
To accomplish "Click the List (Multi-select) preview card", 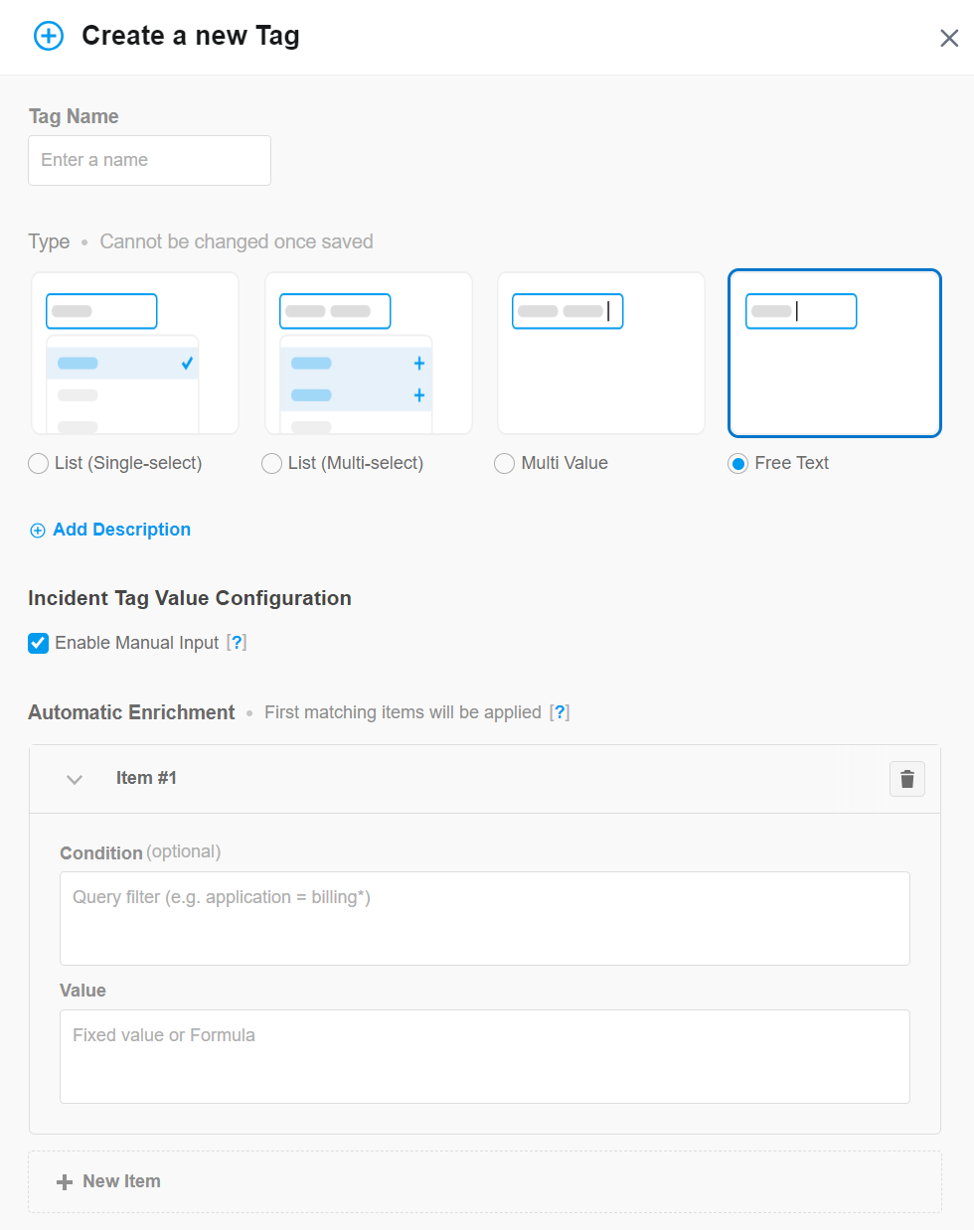I will (368, 353).
